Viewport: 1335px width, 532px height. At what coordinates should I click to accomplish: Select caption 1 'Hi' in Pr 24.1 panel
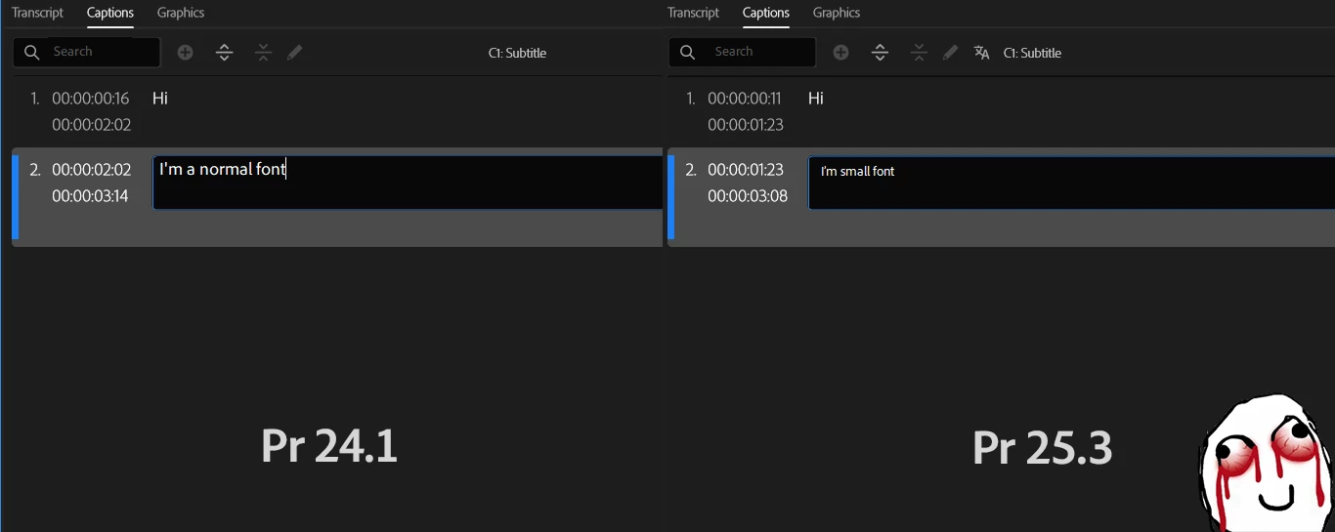click(160, 99)
